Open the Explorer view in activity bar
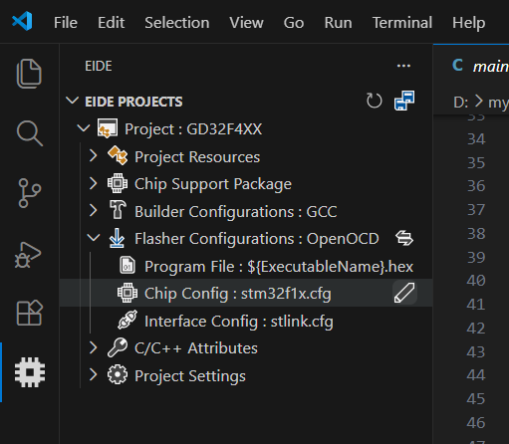Screen dimensions: 509x444 pyautogui.click(x=29, y=74)
